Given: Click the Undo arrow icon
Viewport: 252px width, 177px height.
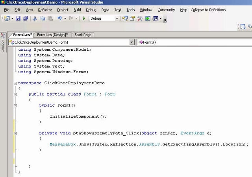Looking at the screenshot, I should tap(60, 18).
